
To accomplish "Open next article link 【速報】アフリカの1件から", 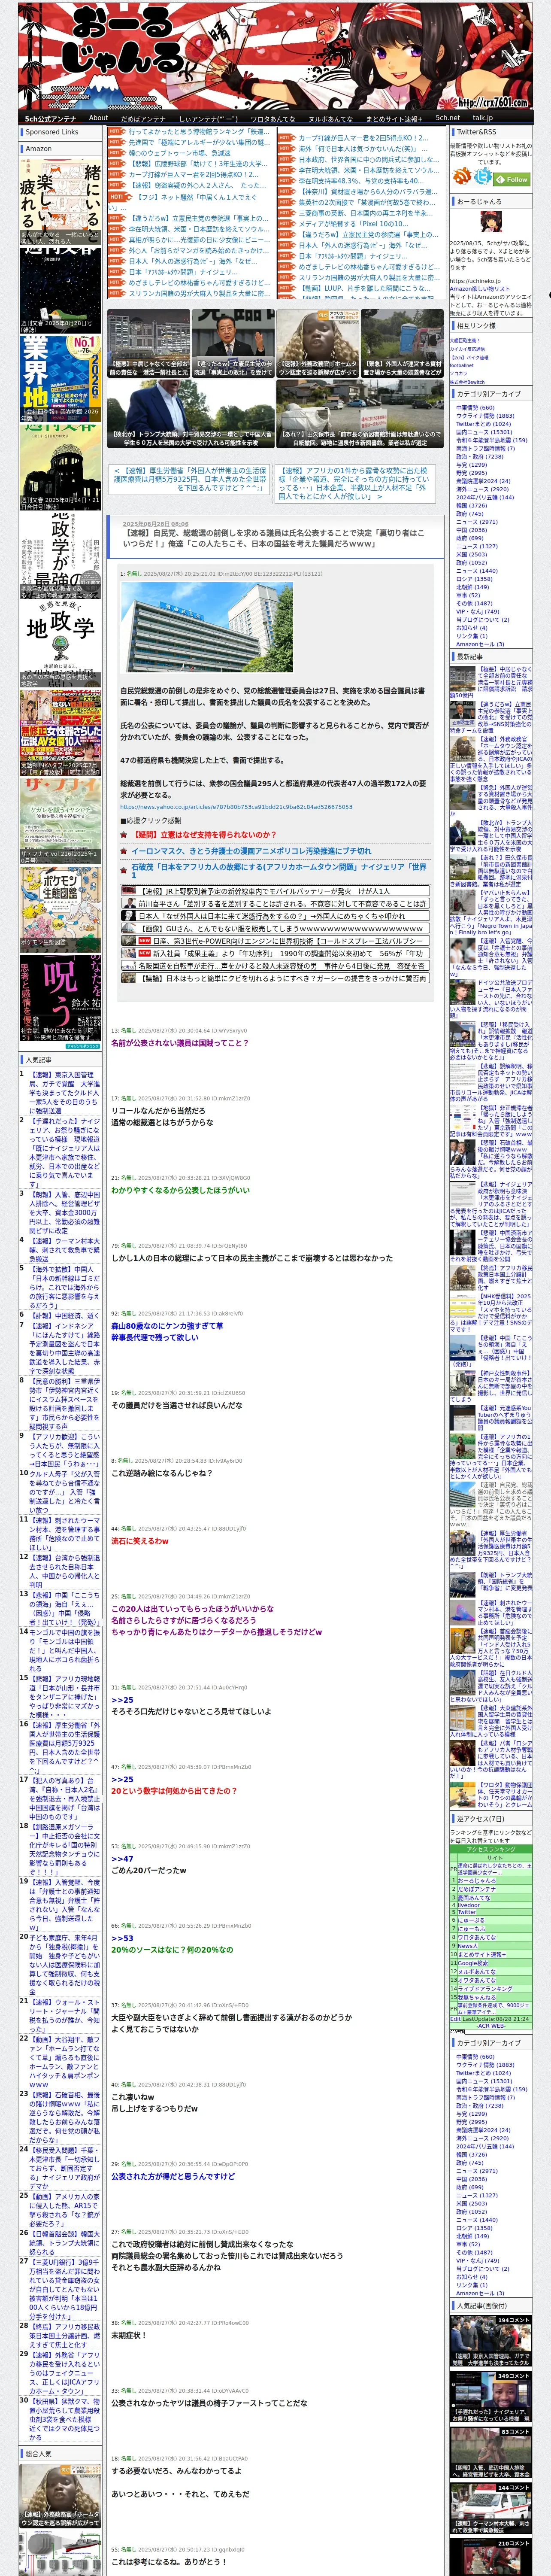I will 355,482.
